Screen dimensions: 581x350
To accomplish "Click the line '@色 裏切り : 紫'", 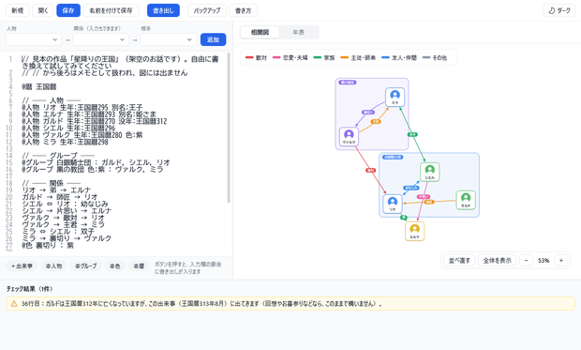I will click(48, 245).
